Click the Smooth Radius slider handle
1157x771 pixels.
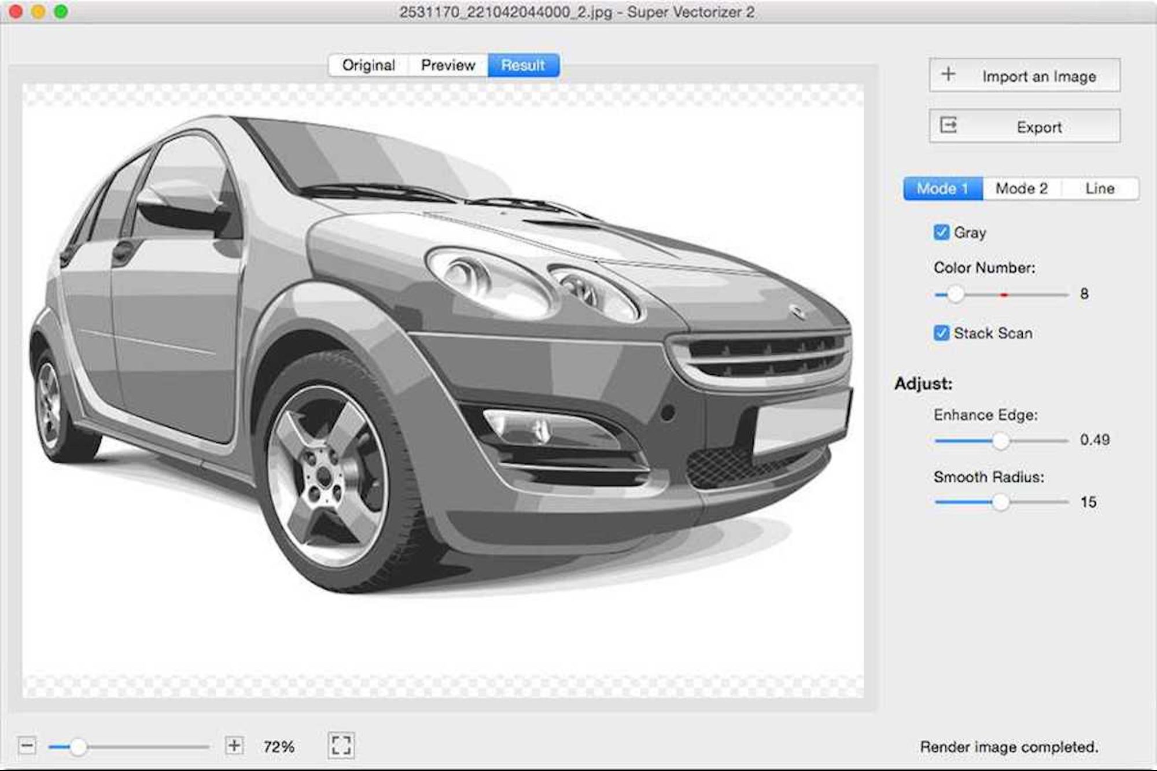pos(1003,503)
